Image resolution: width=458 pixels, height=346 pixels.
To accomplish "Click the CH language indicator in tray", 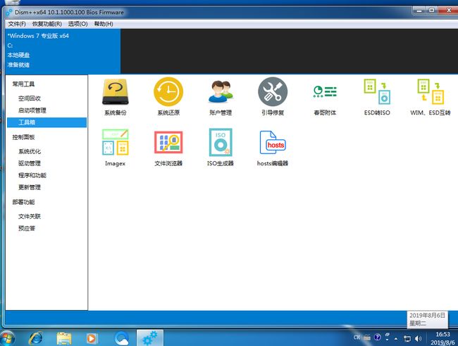I will coord(357,338).
